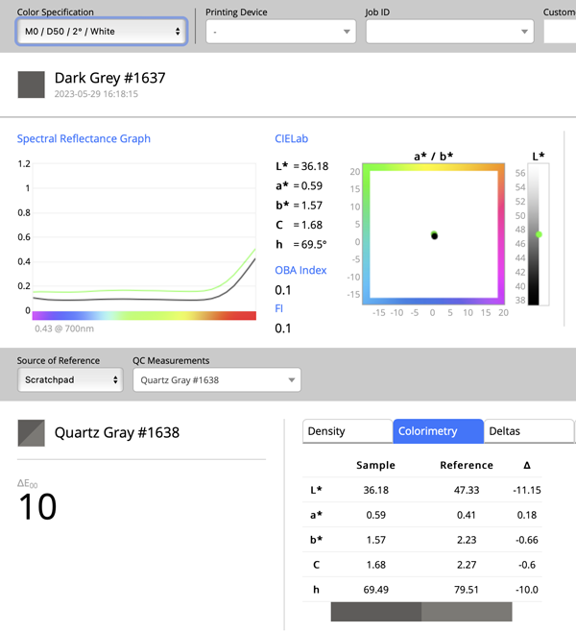This screenshot has height=632, width=576.
Task: Click the spectrum color bar under graph
Action: click(144, 316)
